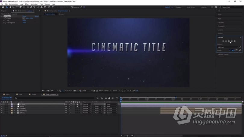Toggle the transparency grid icon

tap(97, 91)
